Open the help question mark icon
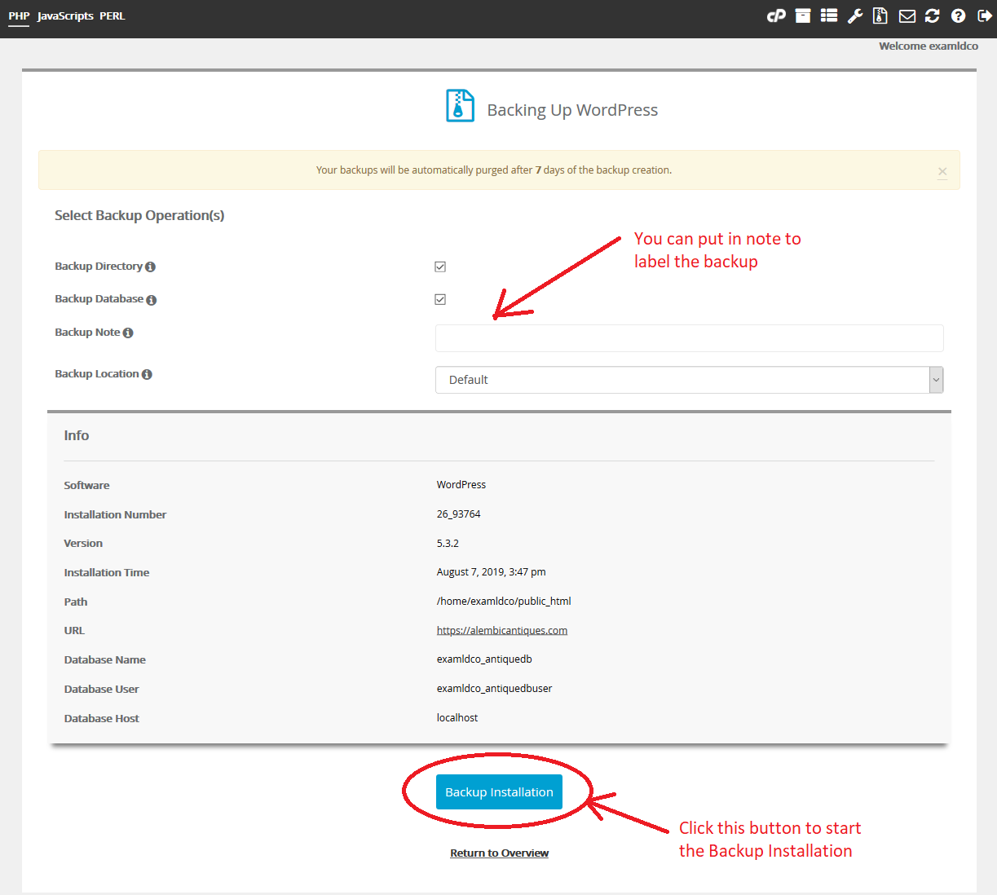The image size is (997, 895). [959, 15]
